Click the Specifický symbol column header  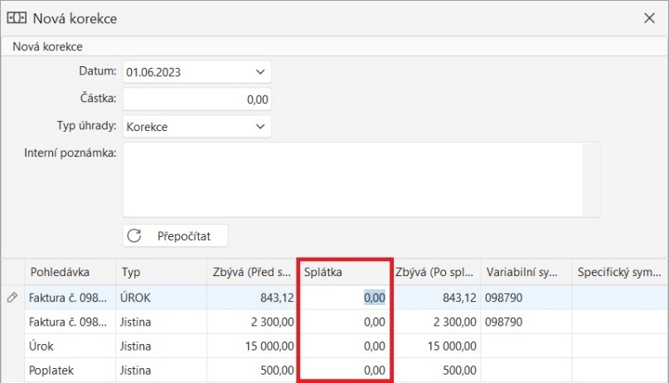click(x=618, y=272)
